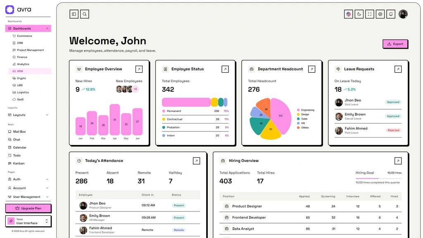Expand the Account menu
The width and height of the screenshot is (423, 238).
(x=28, y=188)
